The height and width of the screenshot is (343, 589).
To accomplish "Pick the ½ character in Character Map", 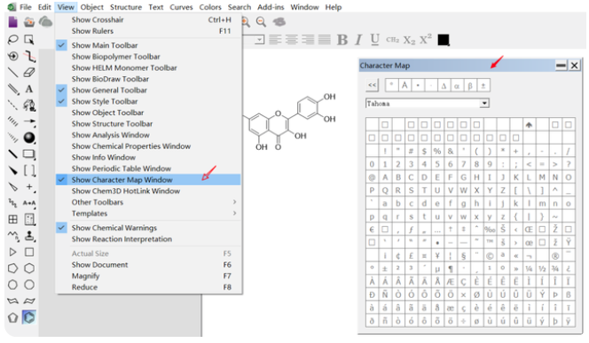I will pyautogui.click(x=542, y=269).
